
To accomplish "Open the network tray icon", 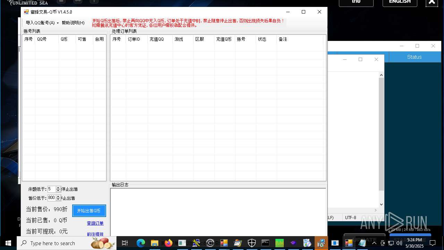I will (x=391, y=243).
